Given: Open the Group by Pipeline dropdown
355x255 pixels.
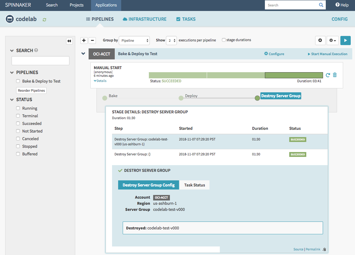Looking at the screenshot, I should [134, 41].
